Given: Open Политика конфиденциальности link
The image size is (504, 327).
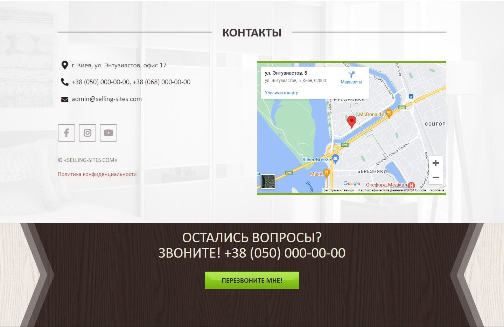Looking at the screenshot, I should 97,174.
